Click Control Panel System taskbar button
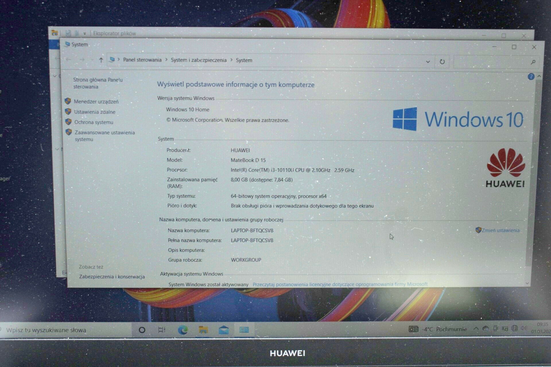The width and height of the screenshot is (551, 367). click(244, 330)
